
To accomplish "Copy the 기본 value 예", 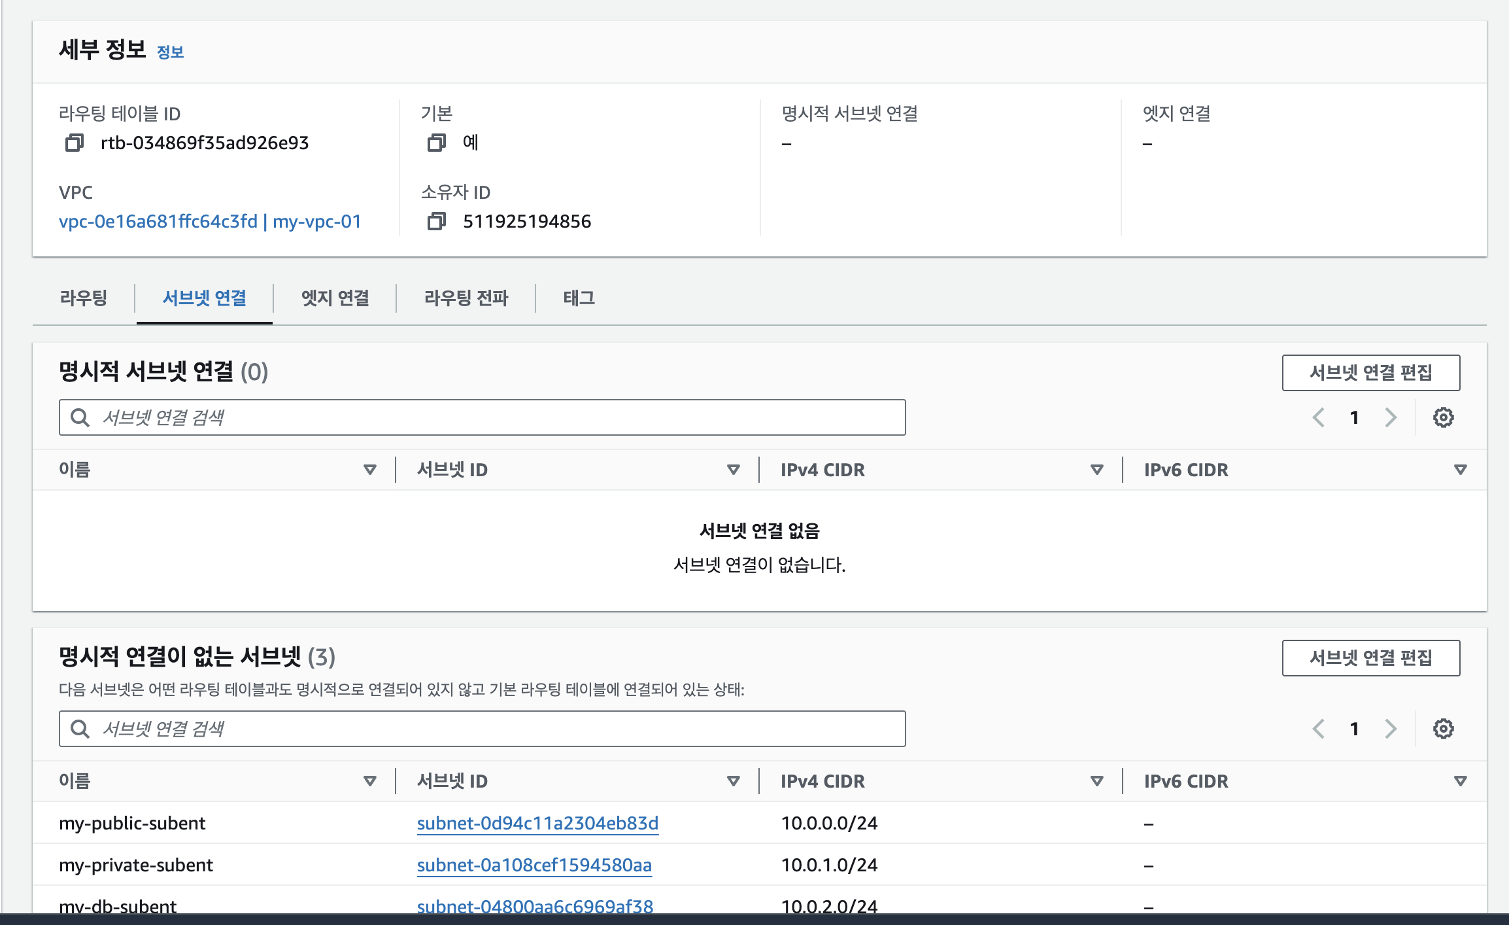I will 436,143.
